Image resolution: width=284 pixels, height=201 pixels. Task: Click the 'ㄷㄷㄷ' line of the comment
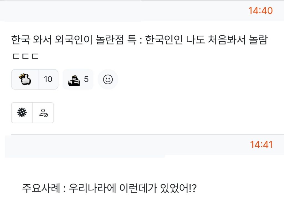pyautogui.click(x=25, y=57)
